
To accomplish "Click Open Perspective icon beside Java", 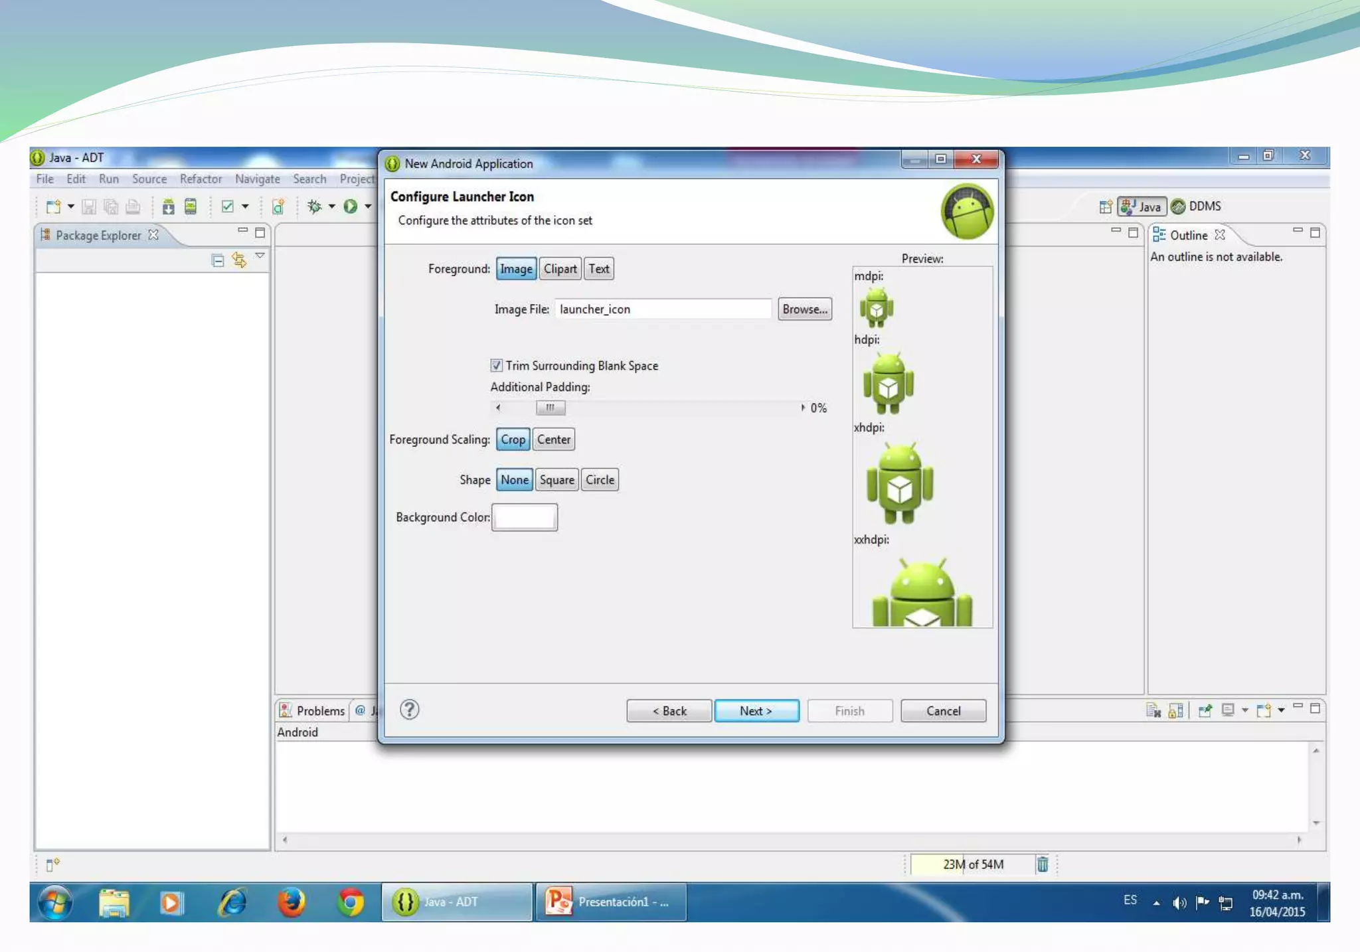I will point(1105,207).
